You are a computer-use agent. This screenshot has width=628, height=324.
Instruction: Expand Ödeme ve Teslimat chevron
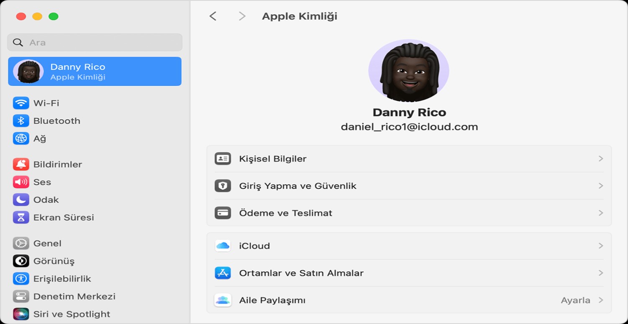600,213
